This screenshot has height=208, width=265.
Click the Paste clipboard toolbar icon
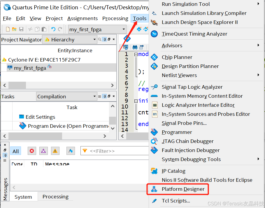tap(44, 29)
